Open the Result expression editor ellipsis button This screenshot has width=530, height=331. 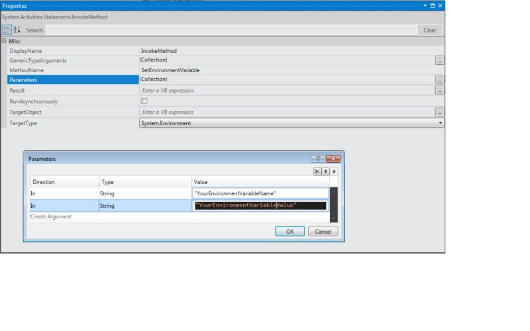[439, 91]
